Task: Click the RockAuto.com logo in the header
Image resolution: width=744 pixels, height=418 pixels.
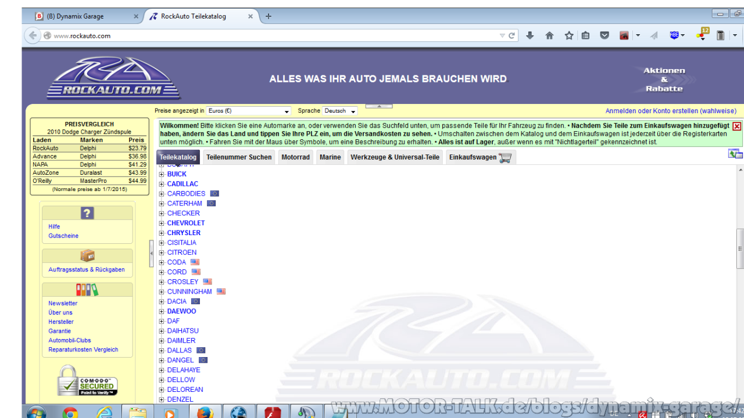Action: [114, 78]
